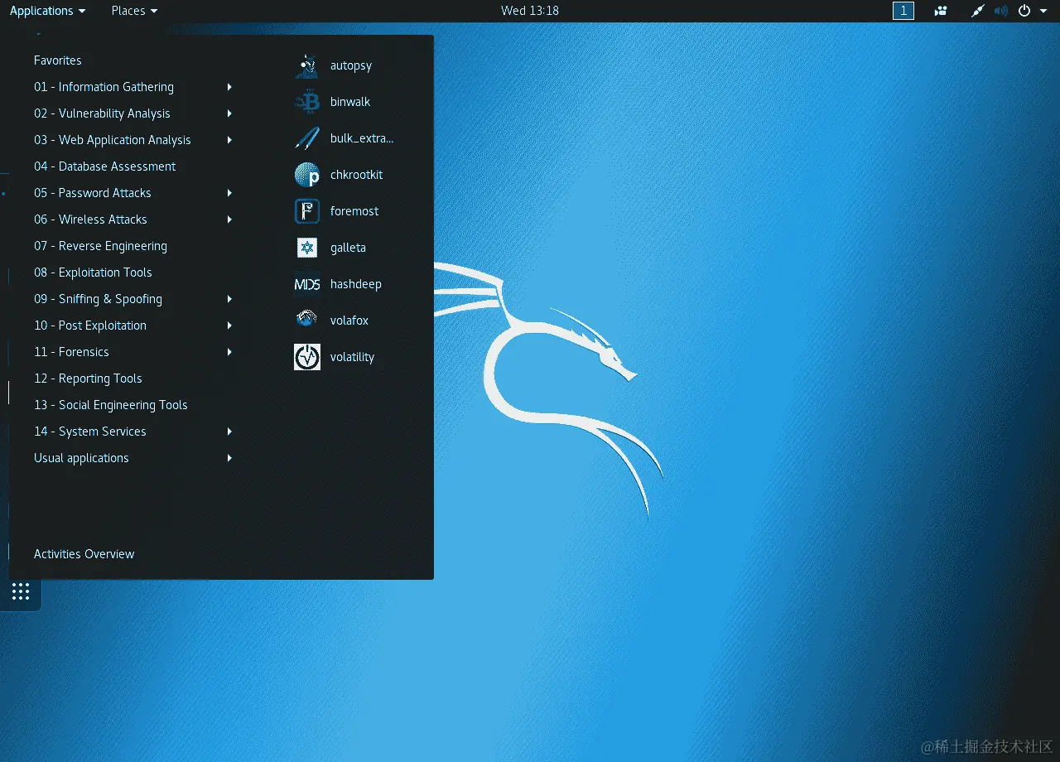Open the screen recorder camera tray icon

tap(941, 11)
